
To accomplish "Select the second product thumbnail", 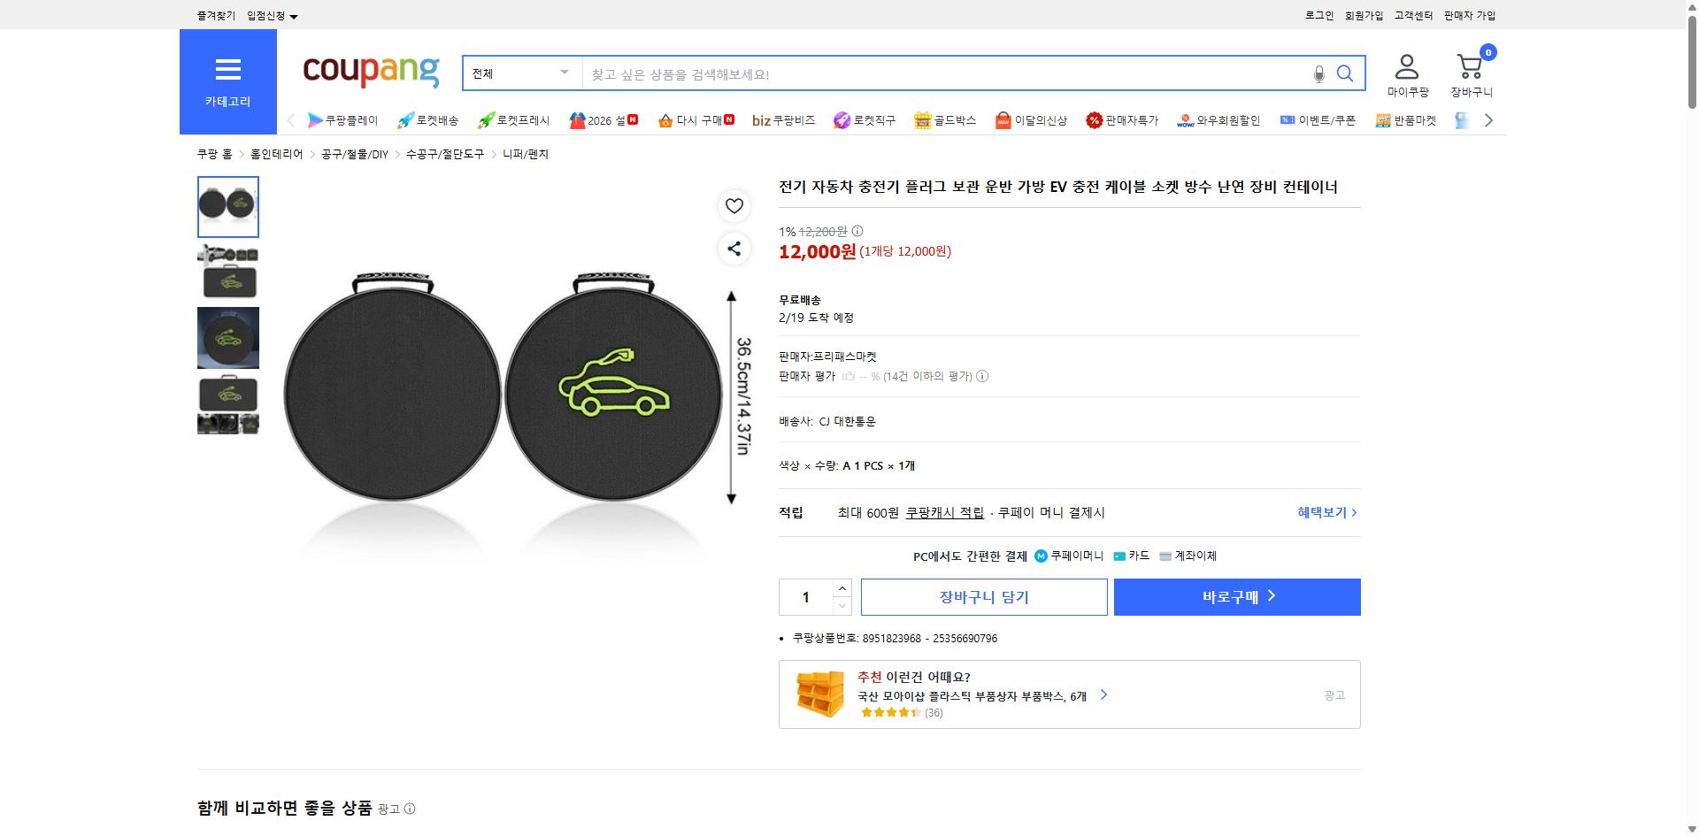I will (x=227, y=272).
